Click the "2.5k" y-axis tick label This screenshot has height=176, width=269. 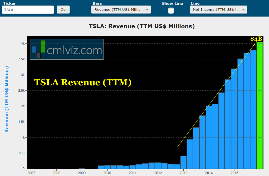pos(22,90)
